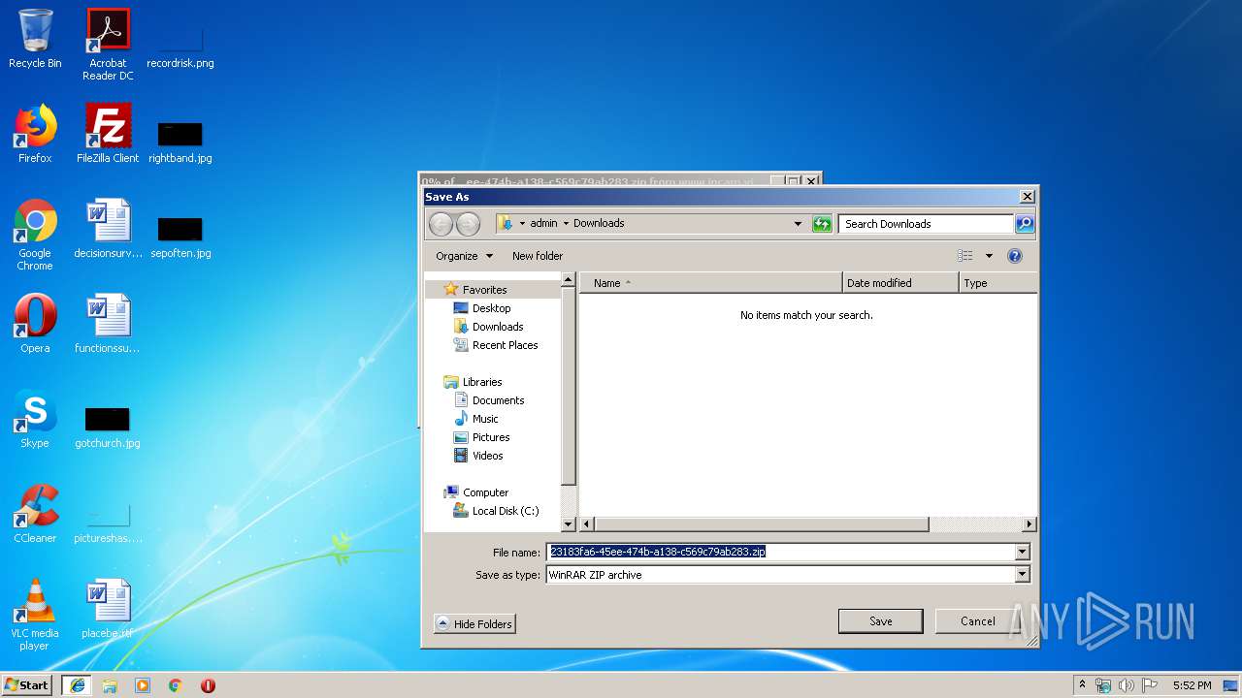Select gotchurch.jpg desktop file
The image size is (1242, 698).
click(108, 428)
